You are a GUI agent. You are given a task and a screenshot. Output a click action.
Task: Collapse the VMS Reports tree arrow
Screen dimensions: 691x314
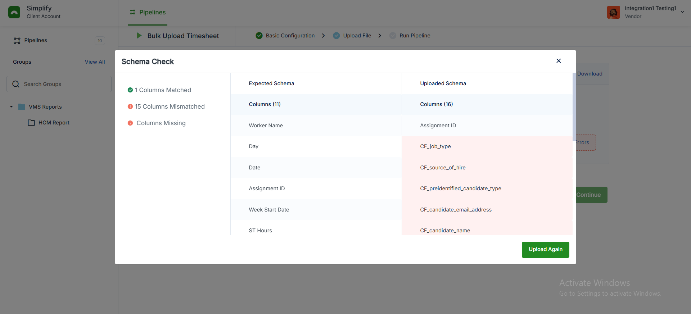(x=11, y=107)
